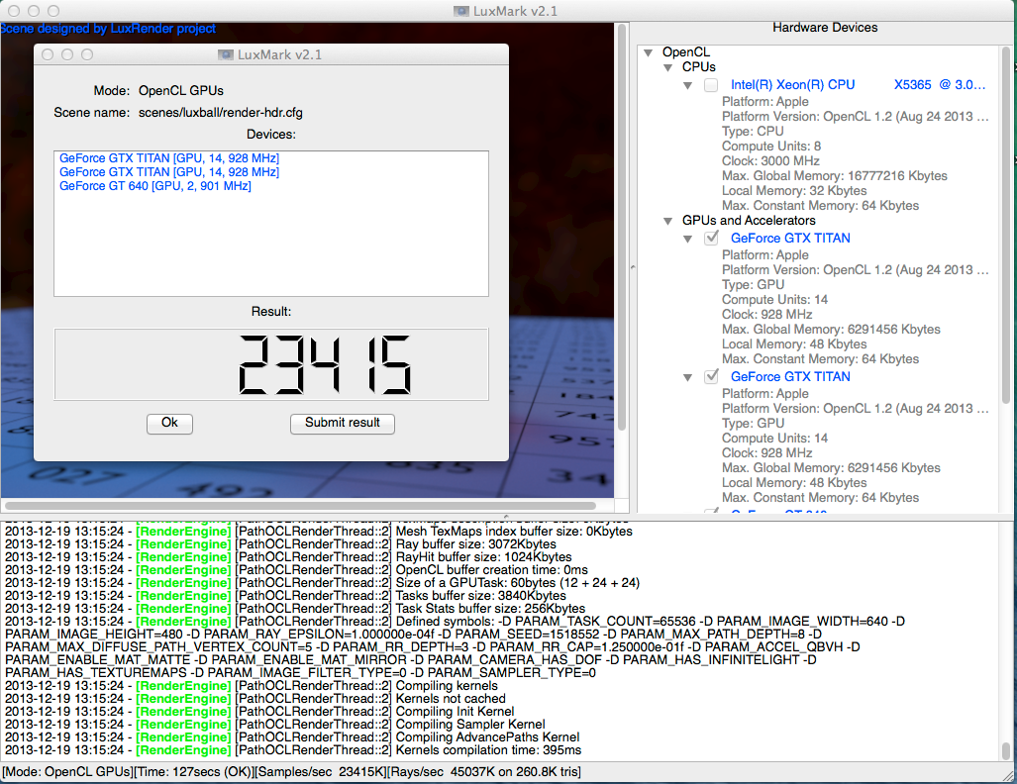Collapse GPUs and Accelerators group
Viewport: 1017px width, 784px height.
(668, 221)
